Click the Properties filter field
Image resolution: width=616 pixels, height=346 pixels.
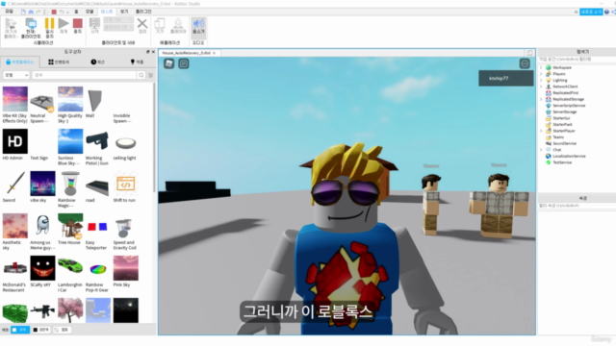tap(577, 206)
